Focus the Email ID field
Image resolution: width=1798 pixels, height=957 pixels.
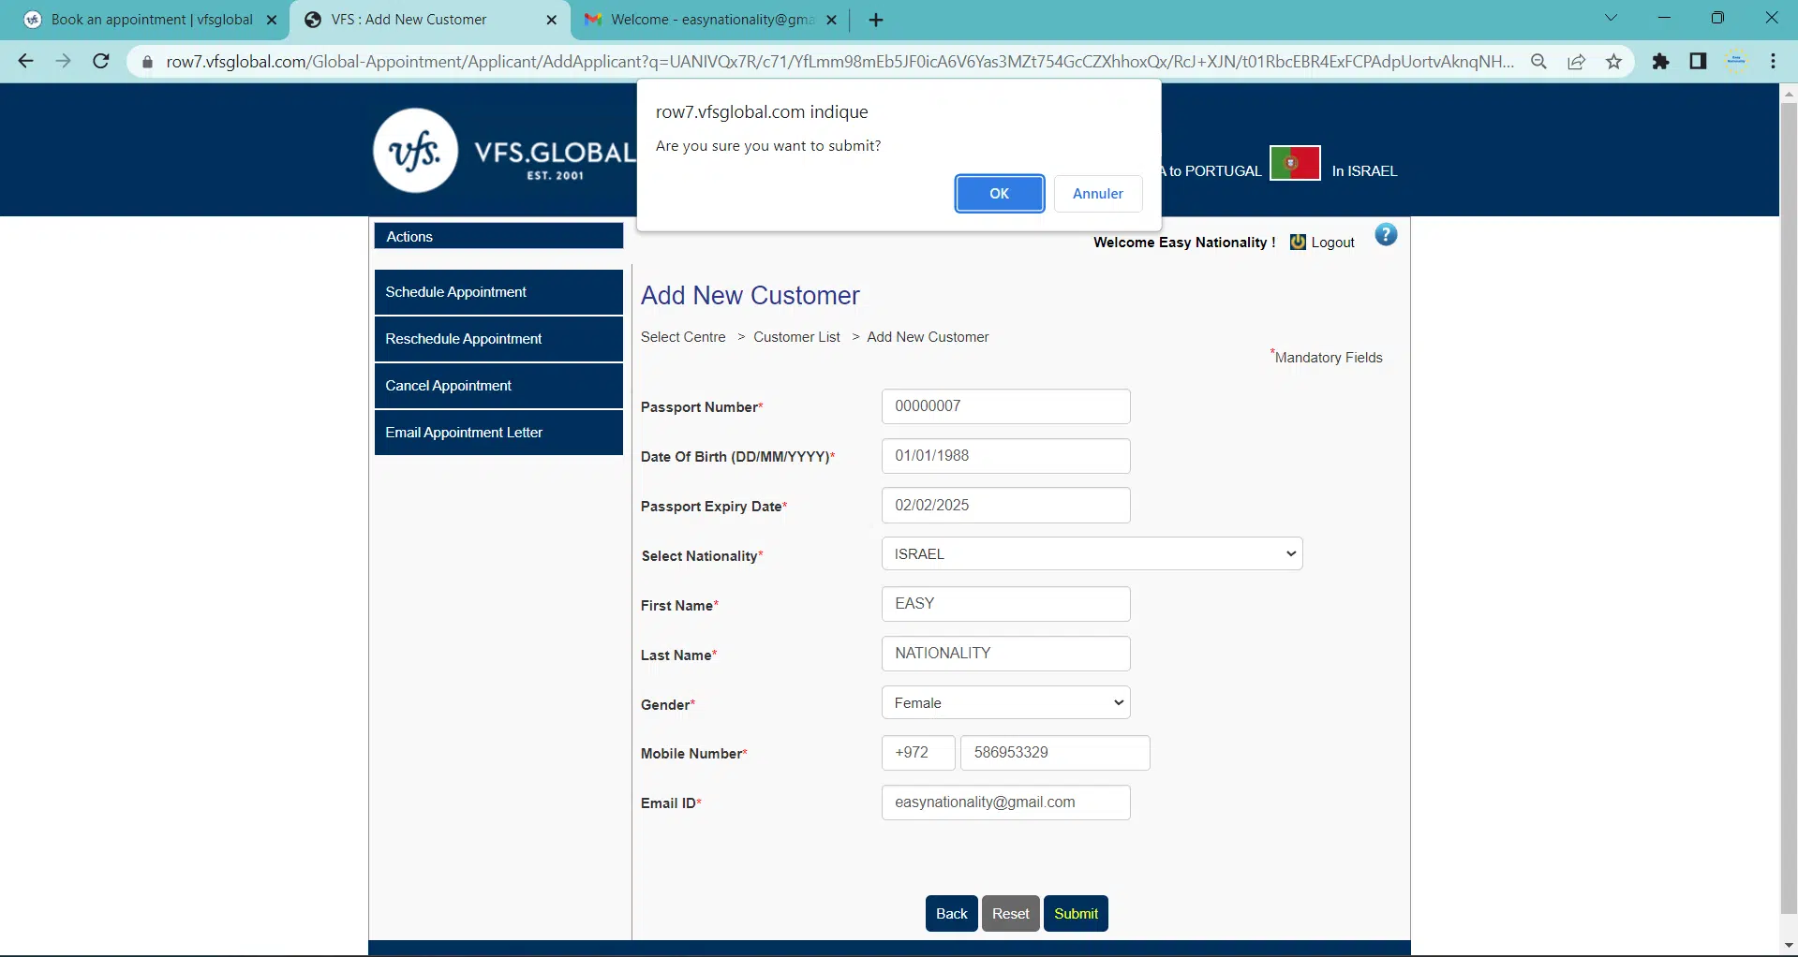tap(1005, 802)
